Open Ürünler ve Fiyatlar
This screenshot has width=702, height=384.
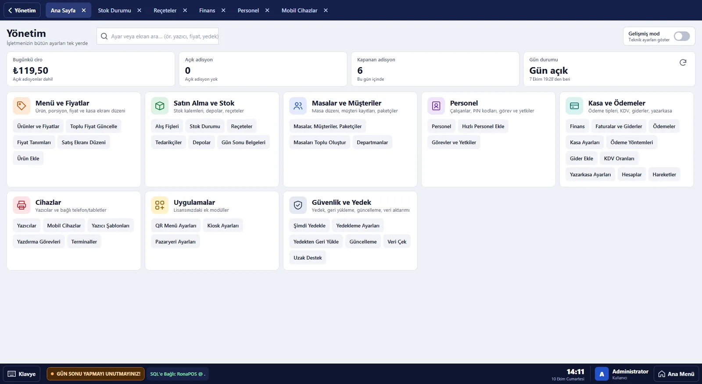coord(38,126)
